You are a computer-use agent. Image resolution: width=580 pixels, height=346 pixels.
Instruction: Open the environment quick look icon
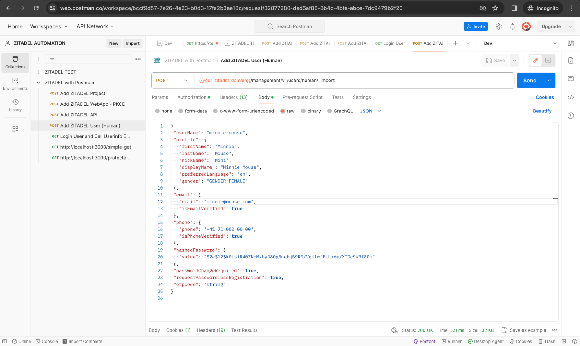coord(571,43)
